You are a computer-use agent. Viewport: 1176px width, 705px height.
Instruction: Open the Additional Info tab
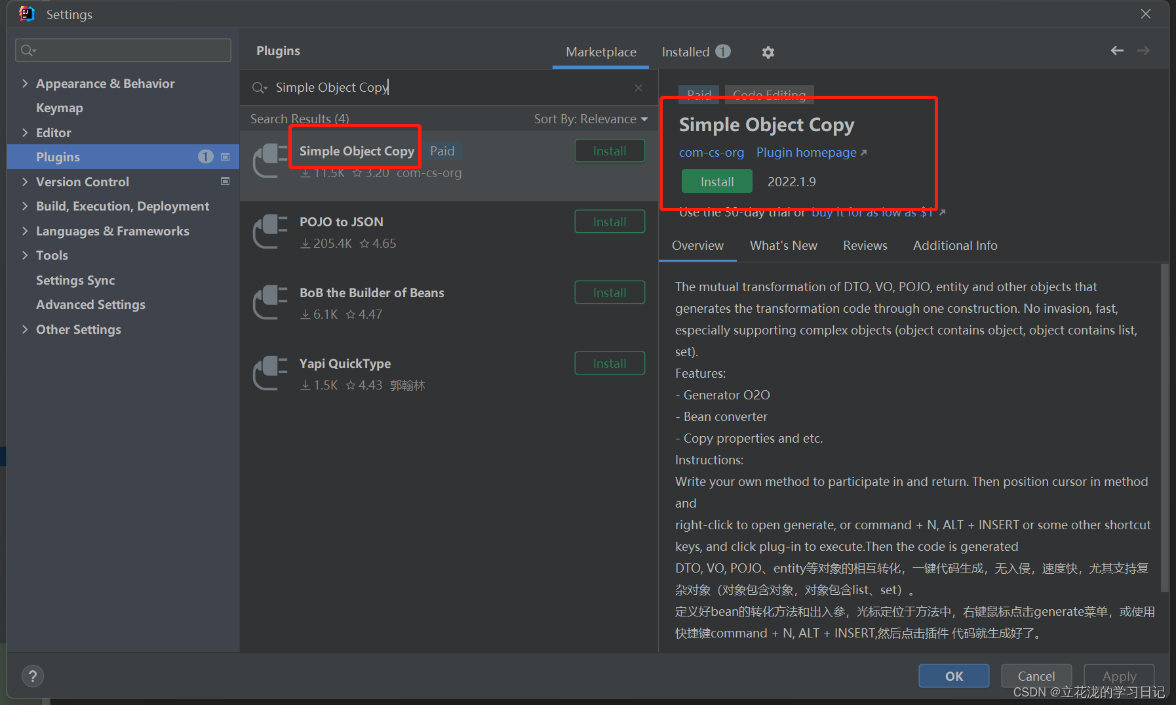(955, 245)
